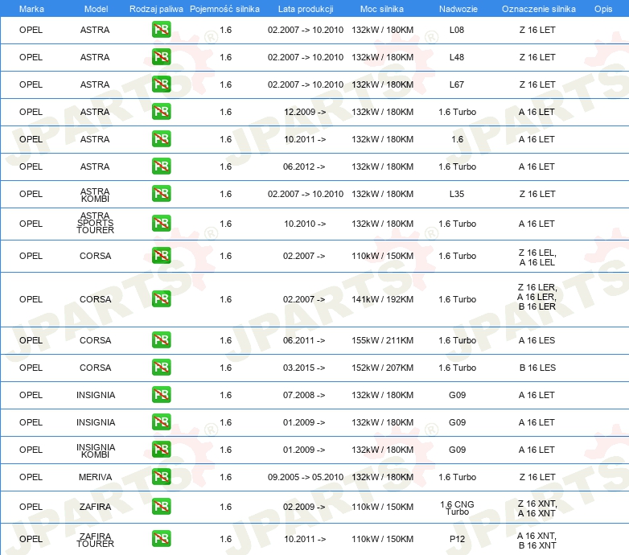
Task: Click the 'A 16 XNT, B 16 XNT' engine code
Action: (x=536, y=541)
